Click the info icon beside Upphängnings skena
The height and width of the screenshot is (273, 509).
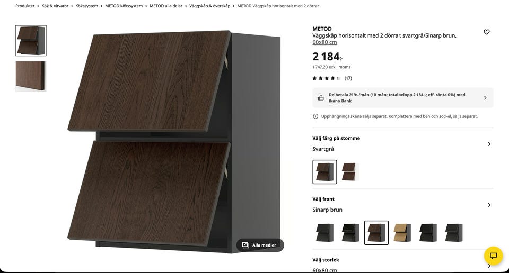(x=315, y=116)
